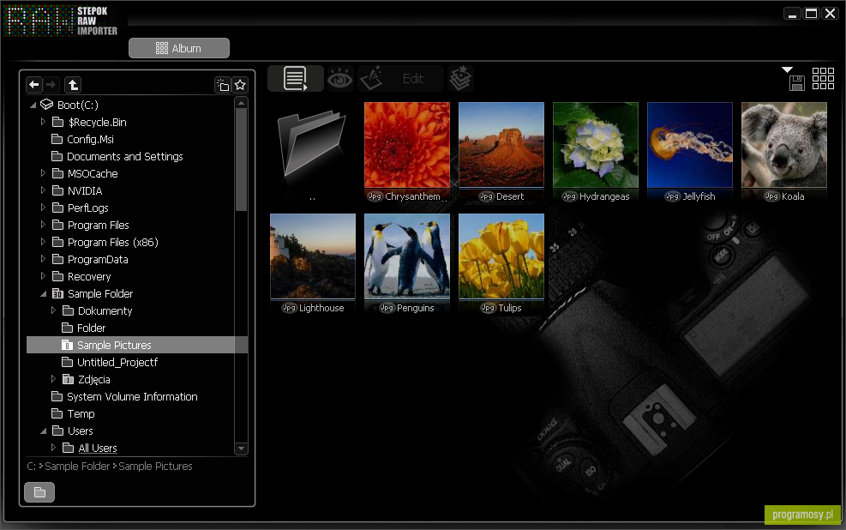The width and height of the screenshot is (846, 530).
Task: Open favorites star icon
Action: [x=240, y=85]
